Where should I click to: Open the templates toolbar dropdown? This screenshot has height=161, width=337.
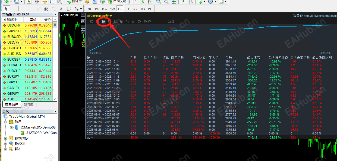226,2
